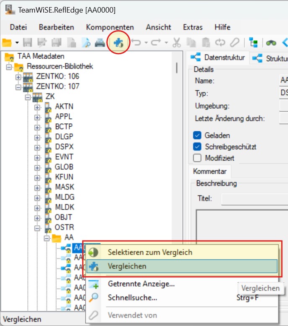Click the printer icon in toolbar

pos(99,42)
